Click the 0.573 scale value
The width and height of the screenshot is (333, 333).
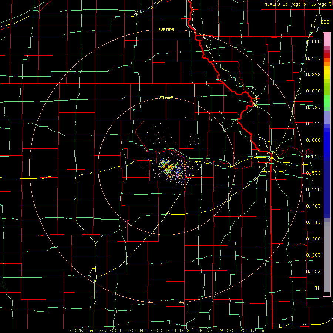click(313, 173)
